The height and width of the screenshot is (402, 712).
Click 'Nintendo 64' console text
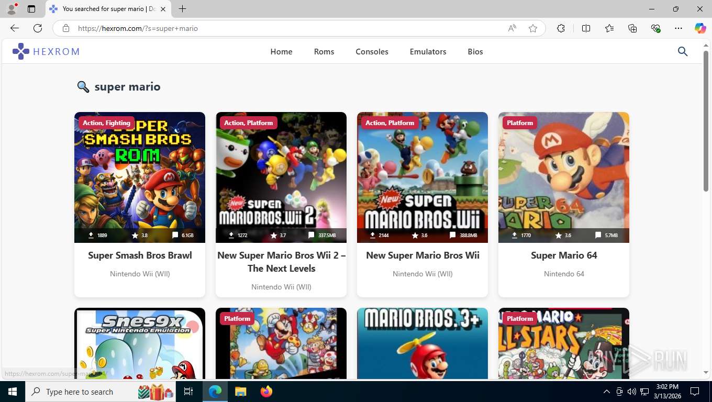[564, 274]
